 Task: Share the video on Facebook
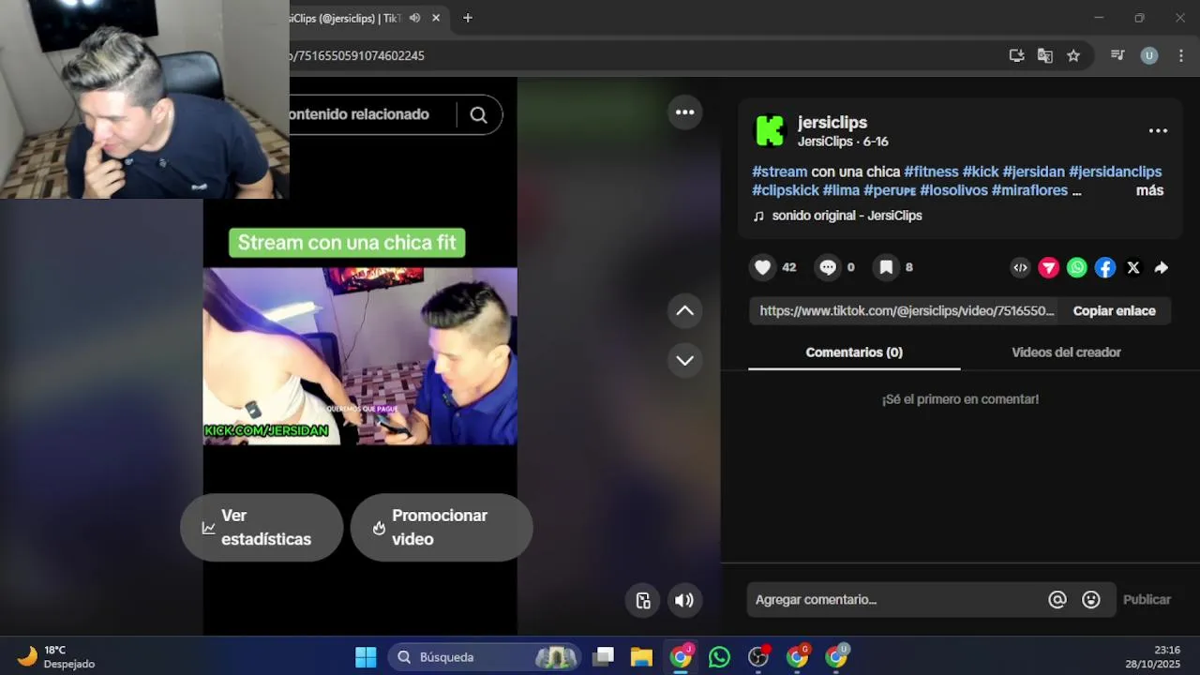1105,268
